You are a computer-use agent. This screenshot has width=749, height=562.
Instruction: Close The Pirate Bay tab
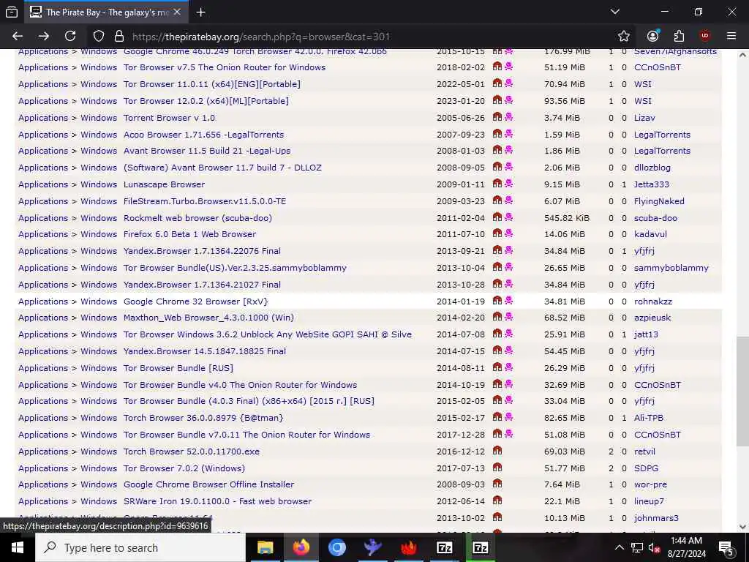pos(177,12)
